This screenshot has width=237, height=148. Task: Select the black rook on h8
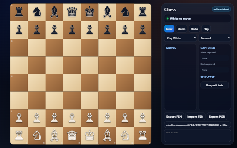[x=142, y=12]
